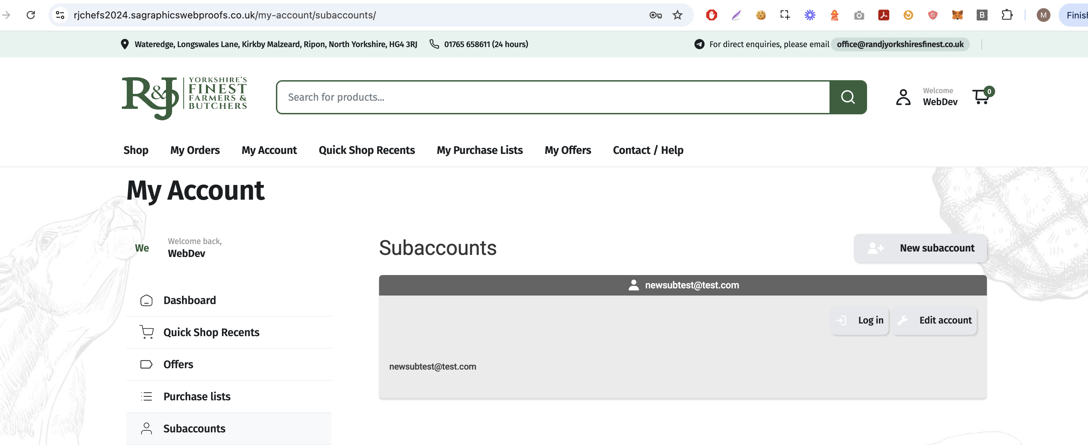Screen dimensions: 1088x445
Task: Edit account for newsubtest@test.com
Action: [935, 320]
